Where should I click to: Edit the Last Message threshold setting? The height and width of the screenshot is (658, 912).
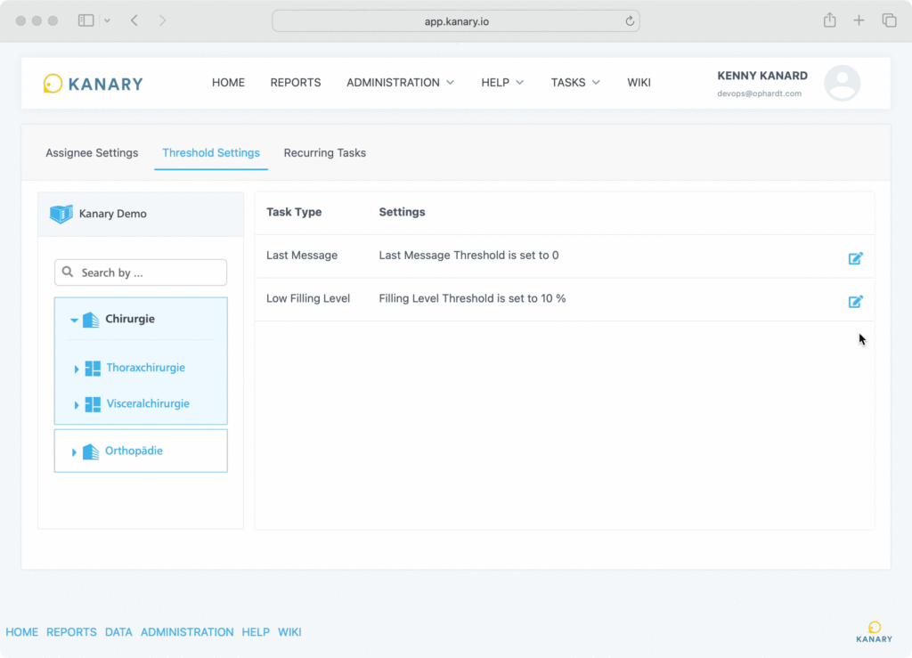(x=855, y=258)
